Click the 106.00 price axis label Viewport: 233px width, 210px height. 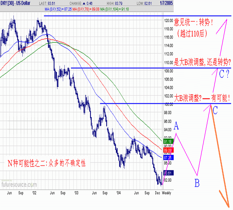tap(169, 79)
